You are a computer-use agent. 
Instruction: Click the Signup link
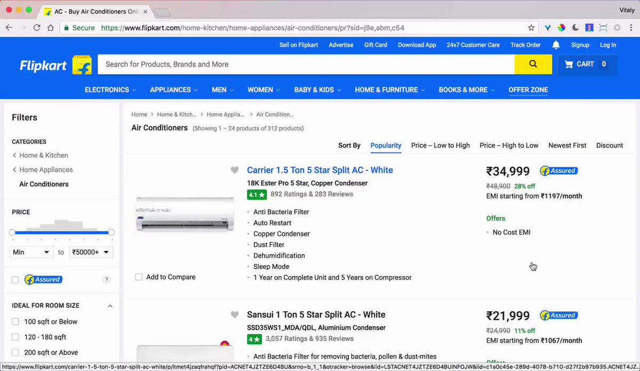point(580,45)
